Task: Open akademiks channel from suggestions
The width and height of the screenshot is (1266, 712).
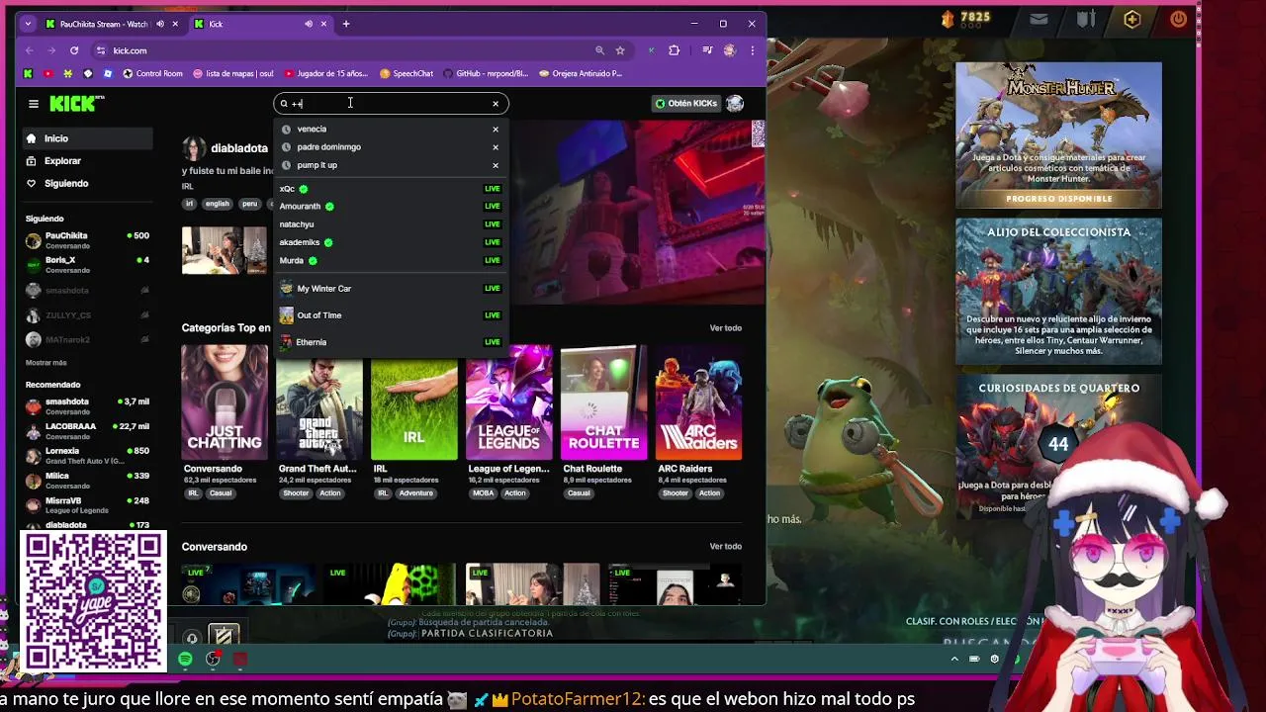Action: click(x=391, y=242)
